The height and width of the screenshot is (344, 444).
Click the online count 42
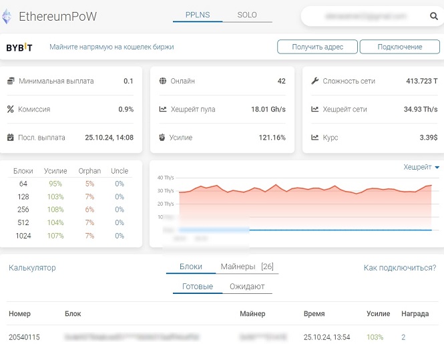tap(282, 81)
